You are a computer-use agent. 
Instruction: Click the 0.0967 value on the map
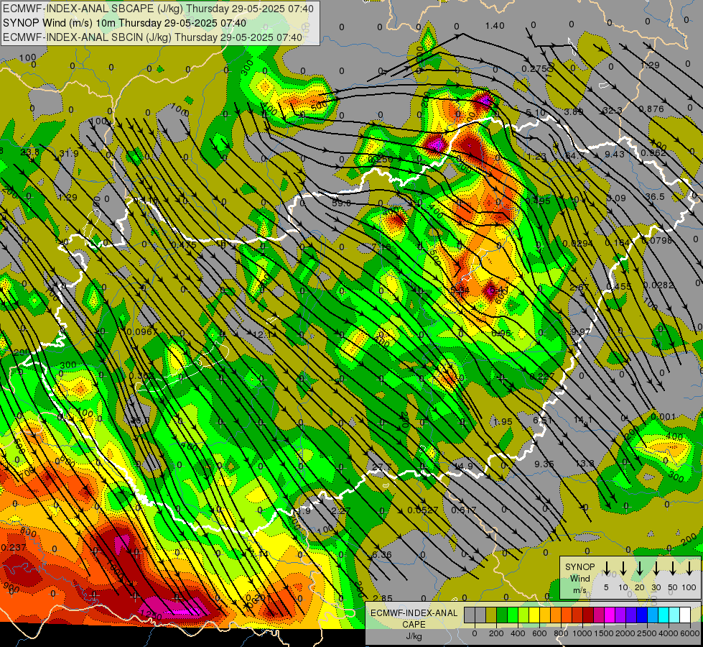[x=142, y=332]
